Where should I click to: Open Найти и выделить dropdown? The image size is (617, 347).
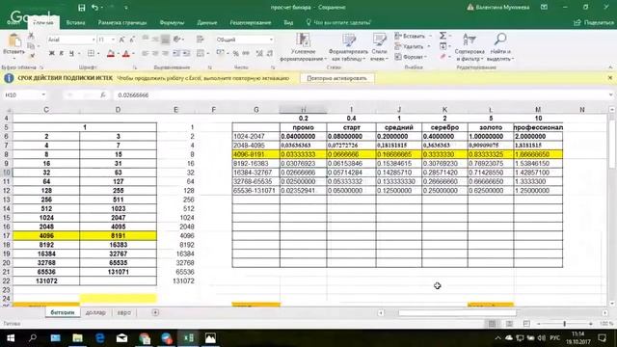500,47
